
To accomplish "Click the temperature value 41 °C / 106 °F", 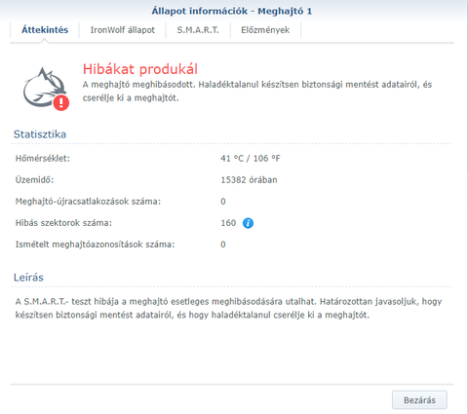I will click(x=251, y=159).
